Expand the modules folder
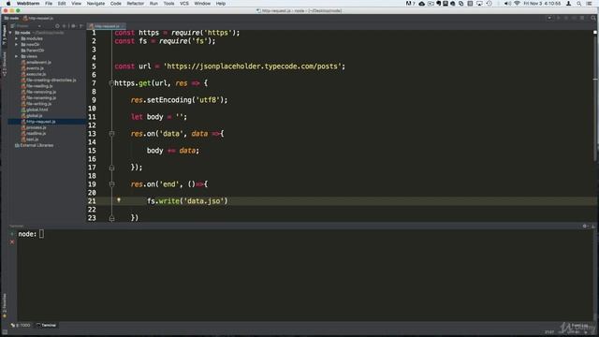Screen dimensions: 599x337 (x=17, y=38)
